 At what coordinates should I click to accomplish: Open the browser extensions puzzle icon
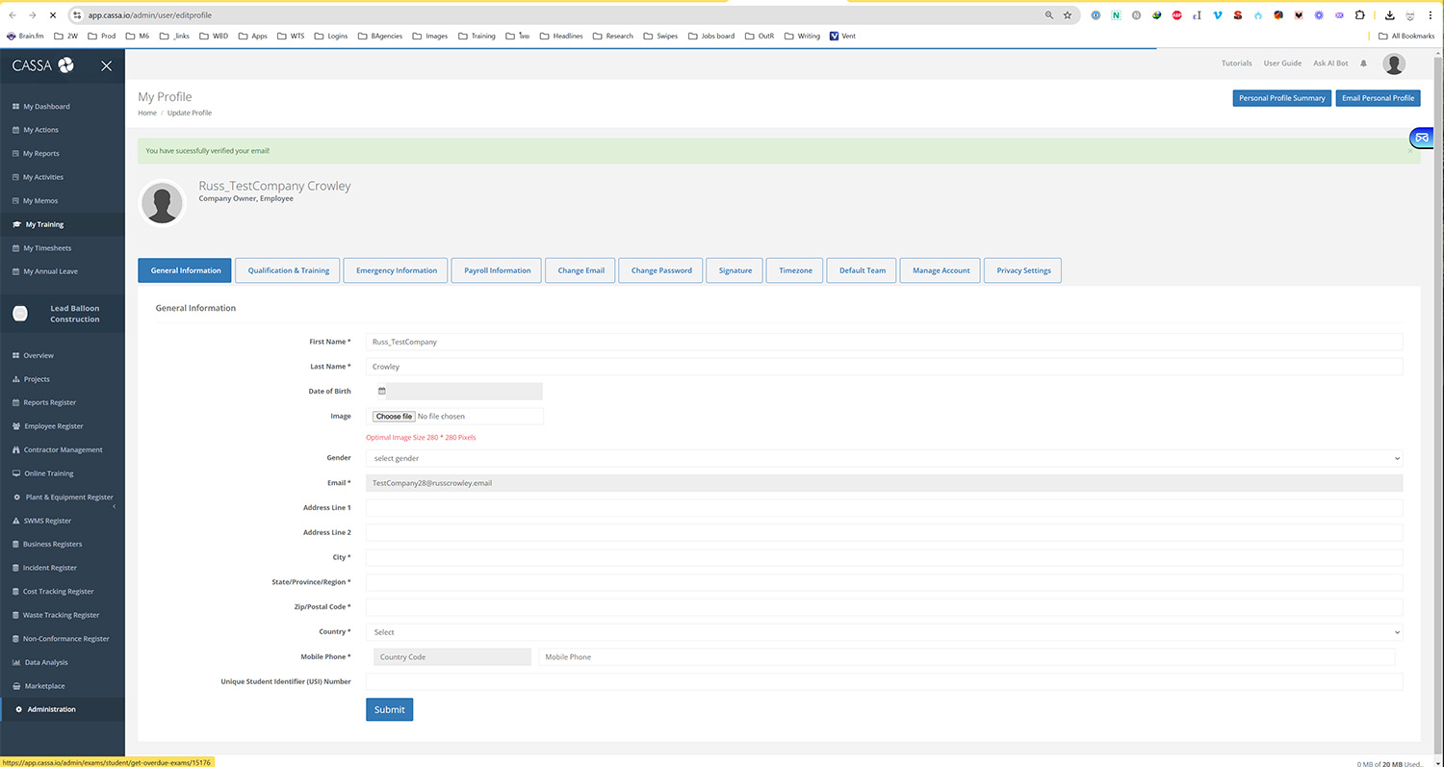pos(1360,15)
